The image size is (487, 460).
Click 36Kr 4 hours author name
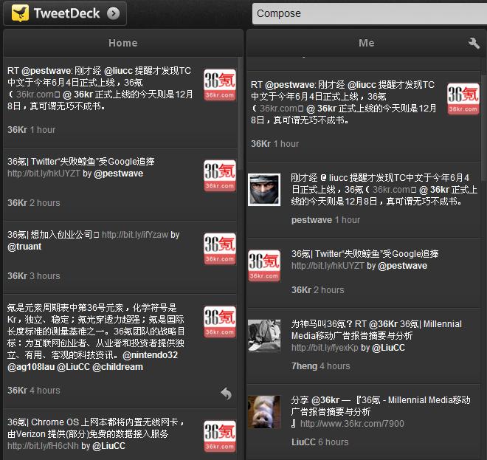[18, 390]
